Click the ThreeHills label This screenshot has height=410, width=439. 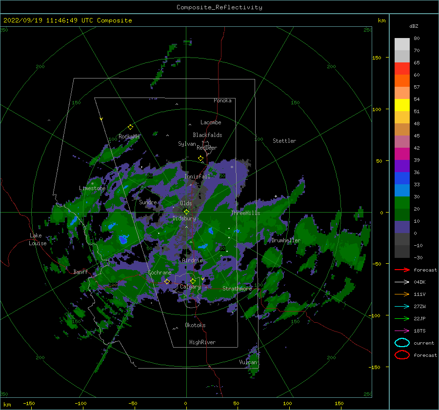pyautogui.click(x=245, y=213)
